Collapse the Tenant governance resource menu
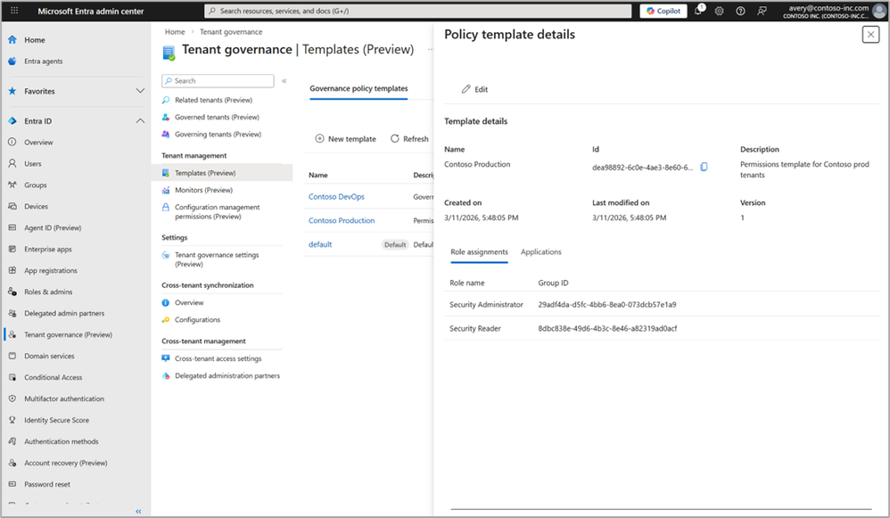The height and width of the screenshot is (518, 890). (284, 80)
